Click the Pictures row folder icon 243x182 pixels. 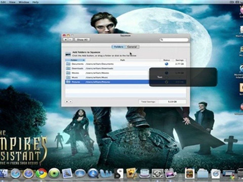[x=68, y=82]
